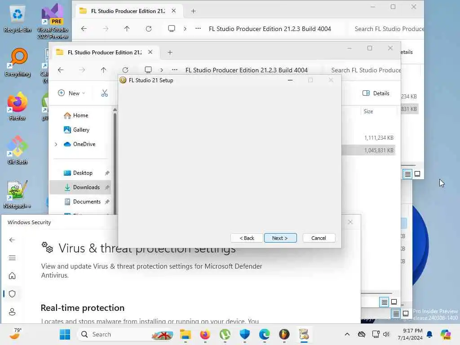This screenshot has height=345, width=460.
Task: Expand the OneDrive tree node
Action: click(56, 144)
